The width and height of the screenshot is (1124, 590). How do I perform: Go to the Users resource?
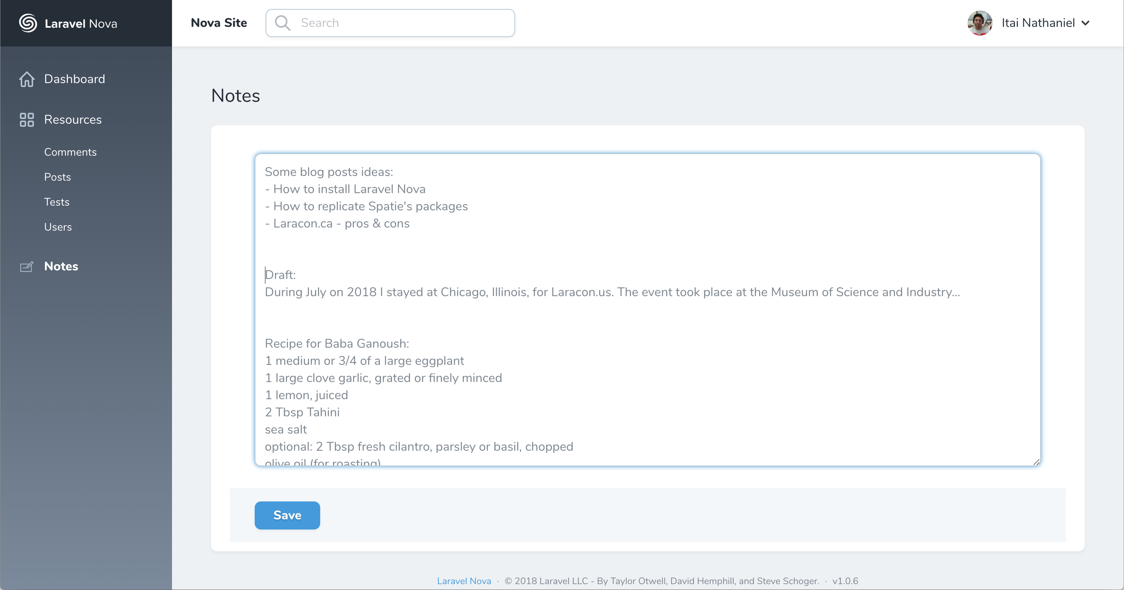pyautogui.click(x=58, y=227)
